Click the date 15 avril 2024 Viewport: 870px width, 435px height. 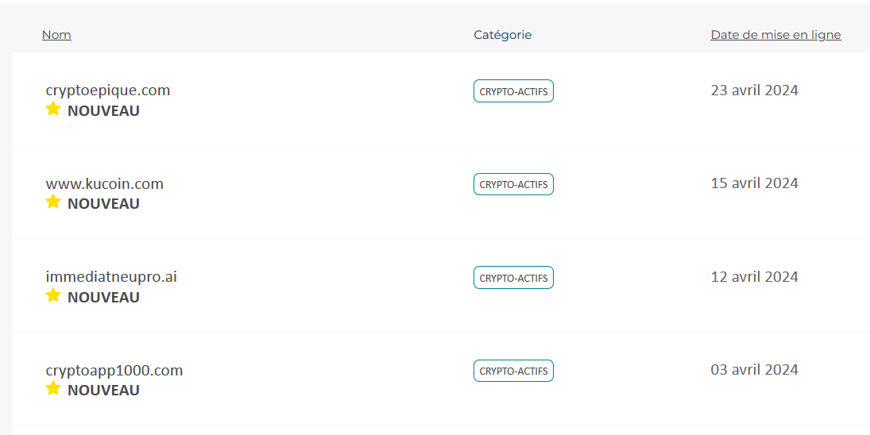coord(754,183)
